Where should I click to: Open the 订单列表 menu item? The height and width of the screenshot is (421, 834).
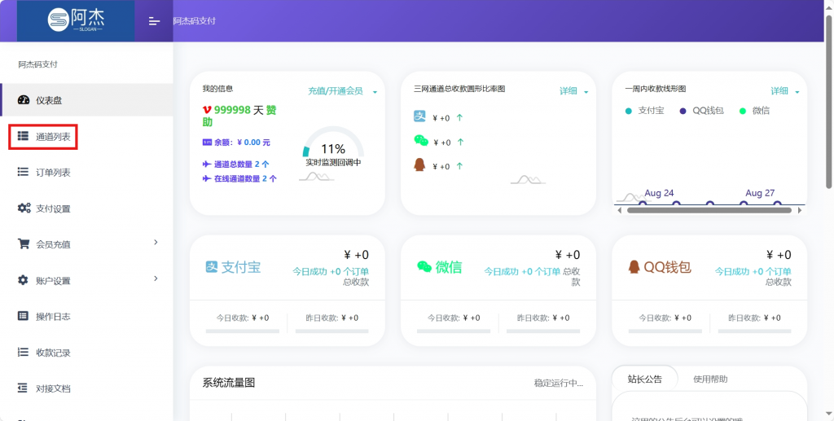tap(86, 173)
